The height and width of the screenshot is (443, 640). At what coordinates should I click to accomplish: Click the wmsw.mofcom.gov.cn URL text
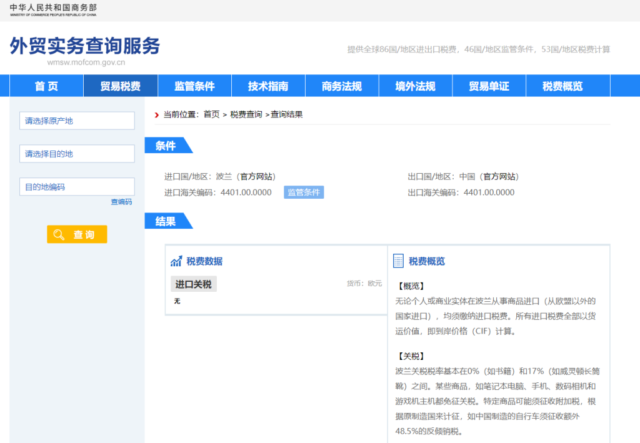(86, 62)
